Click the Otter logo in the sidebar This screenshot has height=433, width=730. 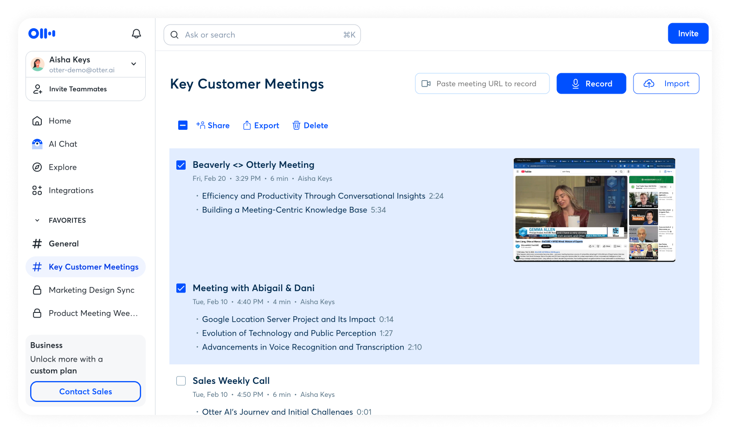point(42,33)
